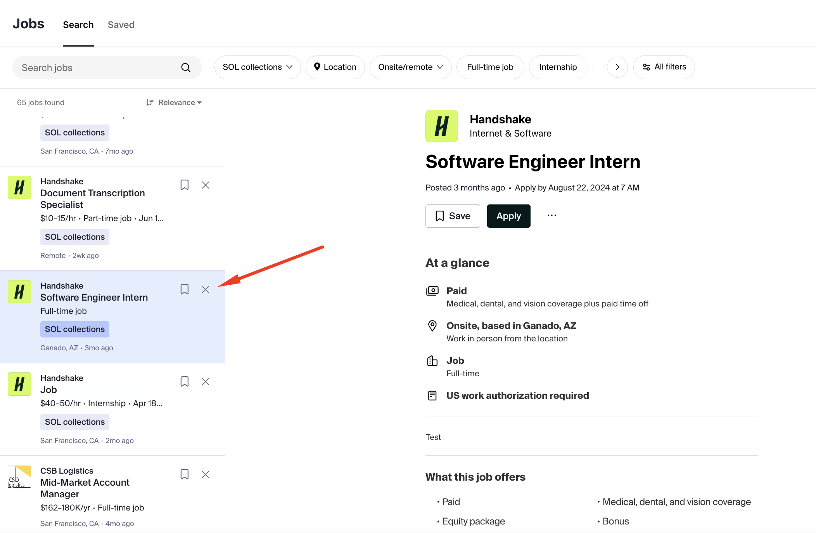
Task: Open Software Engineer Intern card title
Action: tap(94, 298)
